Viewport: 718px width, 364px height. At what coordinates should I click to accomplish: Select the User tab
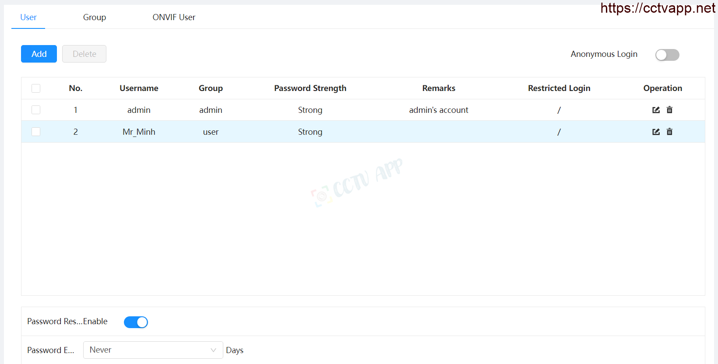tap(28, 17)
